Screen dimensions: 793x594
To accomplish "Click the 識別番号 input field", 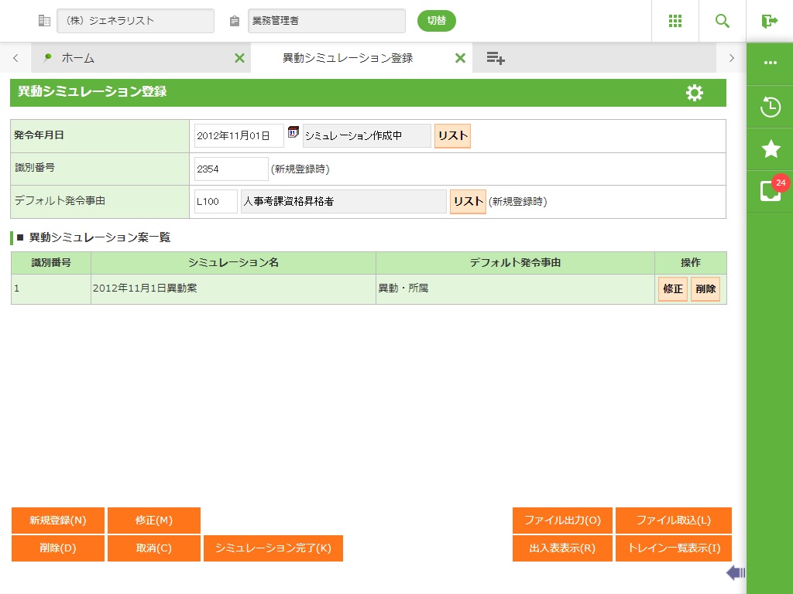I will pos(231,169).
